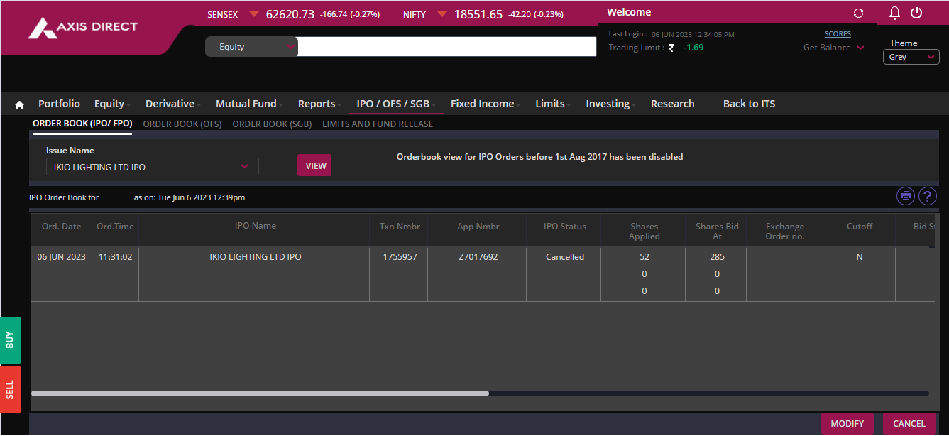Switch to ORDER BOOK (OFS) tab
949x436 pixels.
(x=182, y=124)
